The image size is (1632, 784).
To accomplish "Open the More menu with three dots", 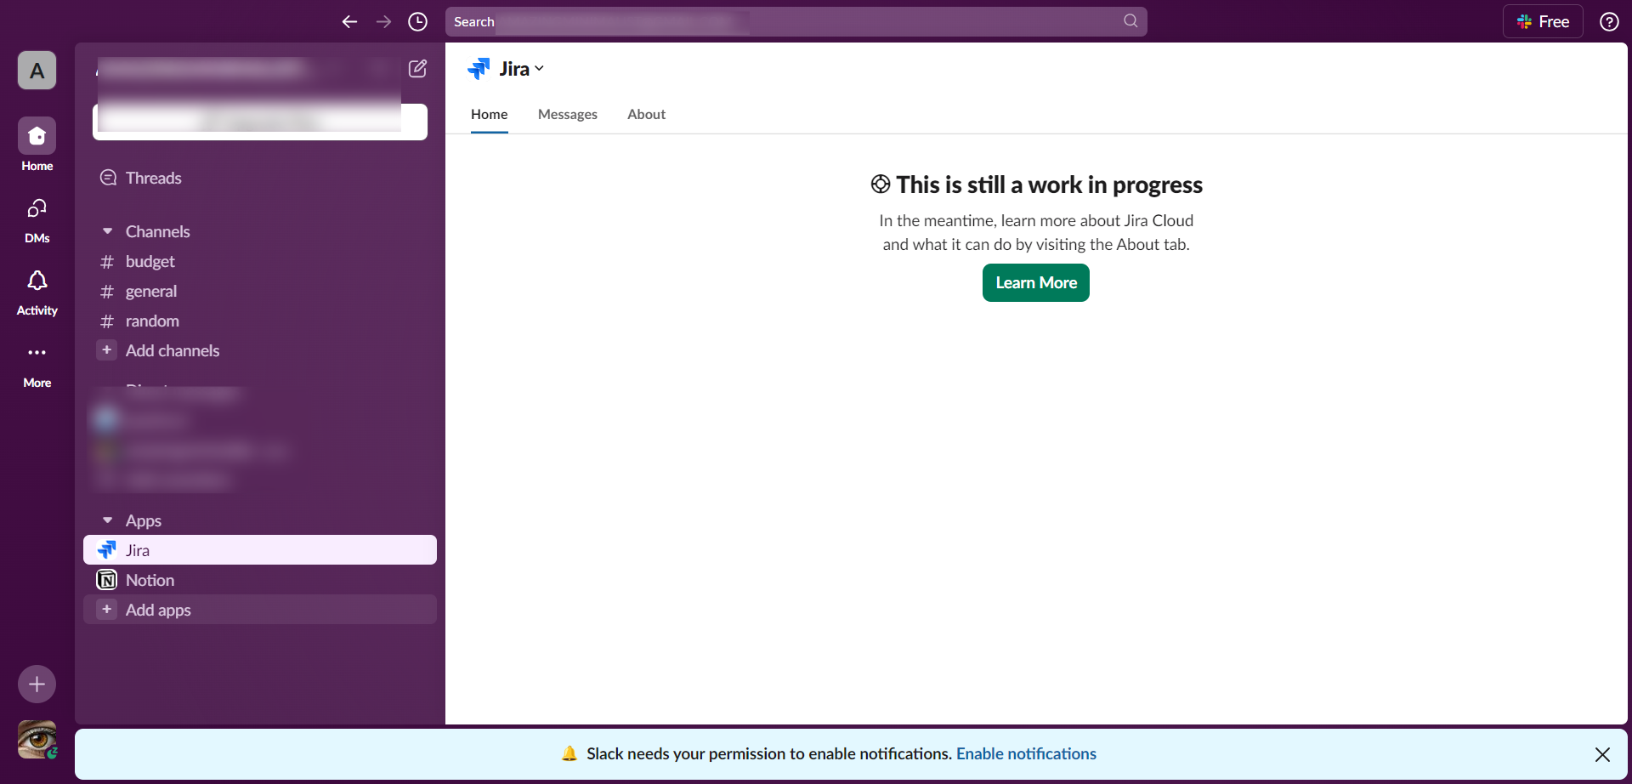I will click(x=37, y=364).
